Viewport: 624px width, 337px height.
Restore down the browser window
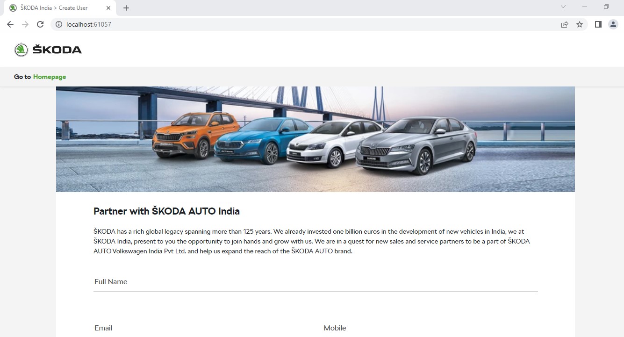pos(606,7)
